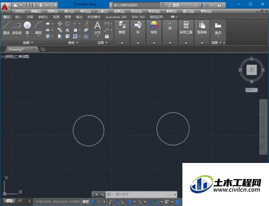Viewport: 269px width, 206px height.
Task: Open the Window (窗口) menu
Action: point(188,11)
